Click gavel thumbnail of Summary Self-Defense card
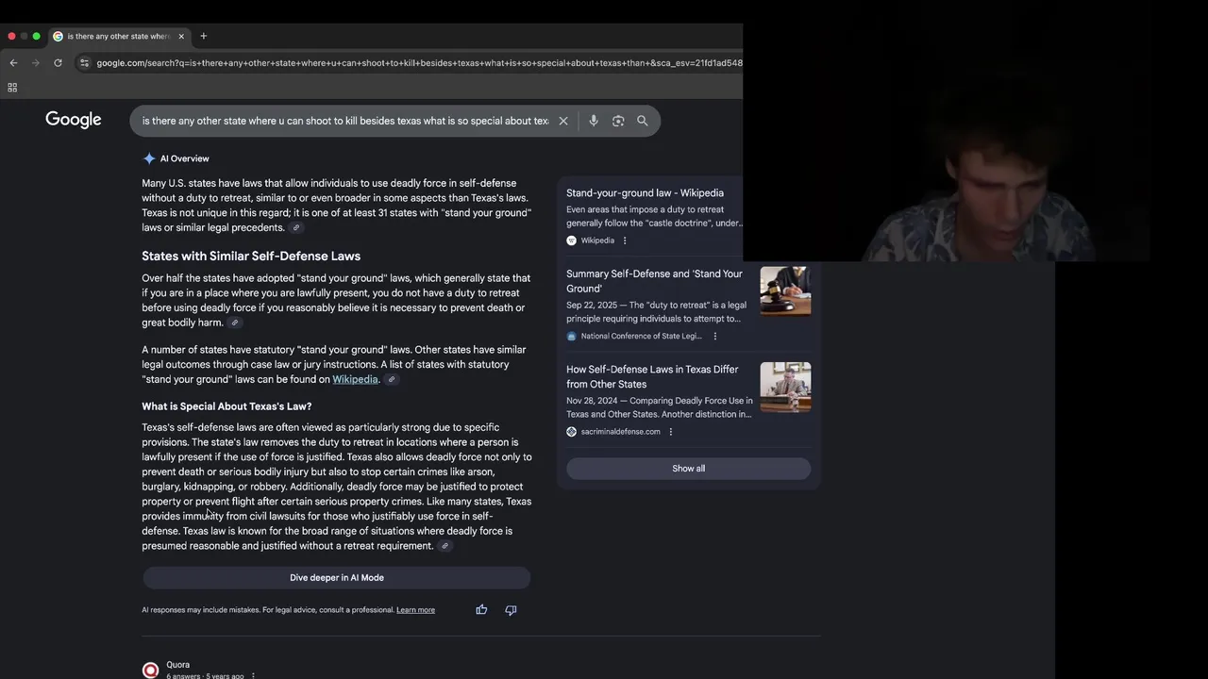The width and height of the screenshot is (1208, 679). click(x=785, y=291)
